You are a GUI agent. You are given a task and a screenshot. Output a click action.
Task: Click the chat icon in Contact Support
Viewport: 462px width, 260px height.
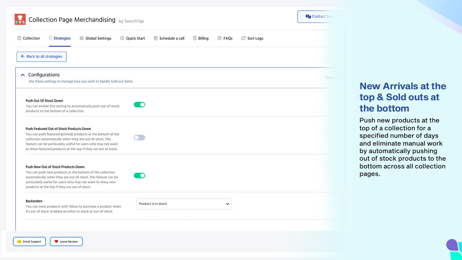point(308,17)
